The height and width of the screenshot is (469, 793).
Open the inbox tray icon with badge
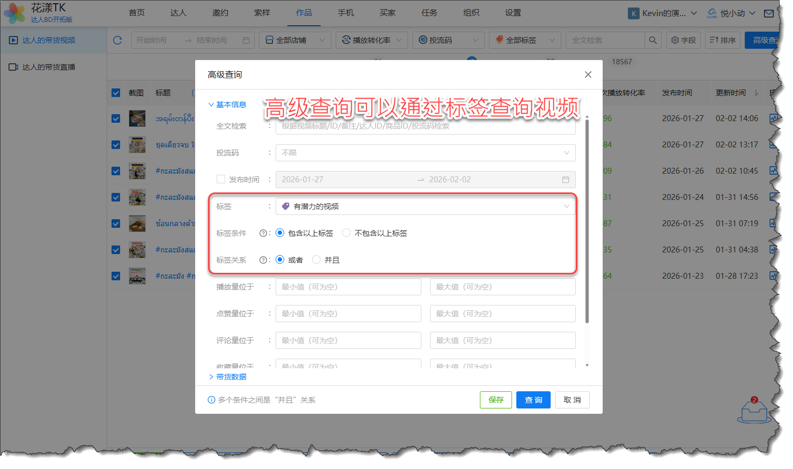(754, 411)
